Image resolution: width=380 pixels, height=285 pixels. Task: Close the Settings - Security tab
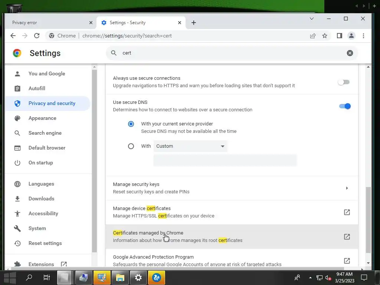[180, 23]
